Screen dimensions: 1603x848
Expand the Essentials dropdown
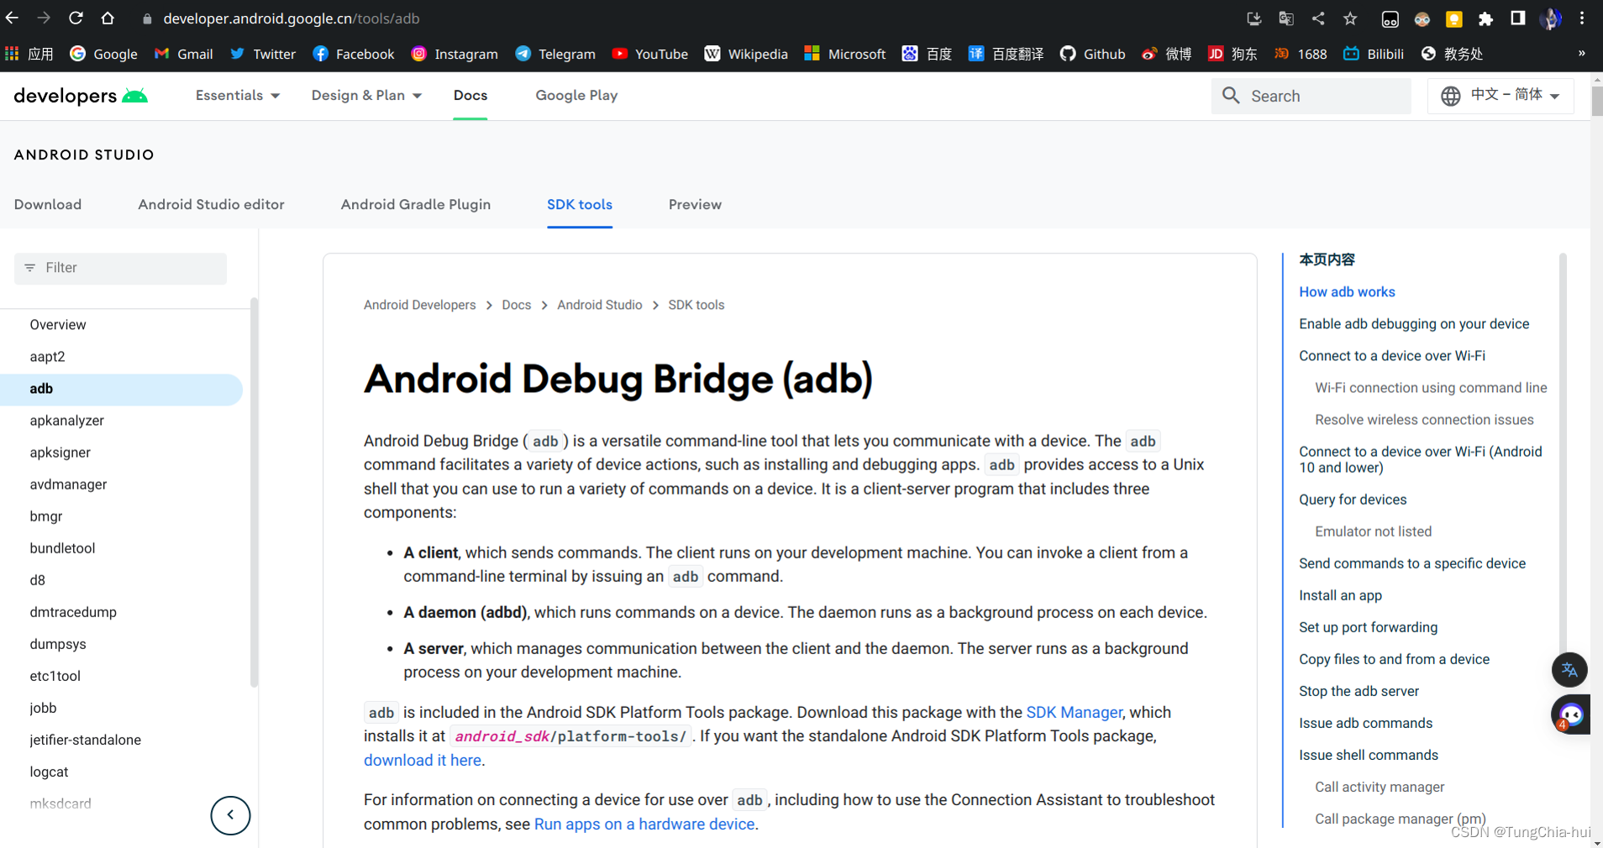pyautogui.click(x=238, y=95)
